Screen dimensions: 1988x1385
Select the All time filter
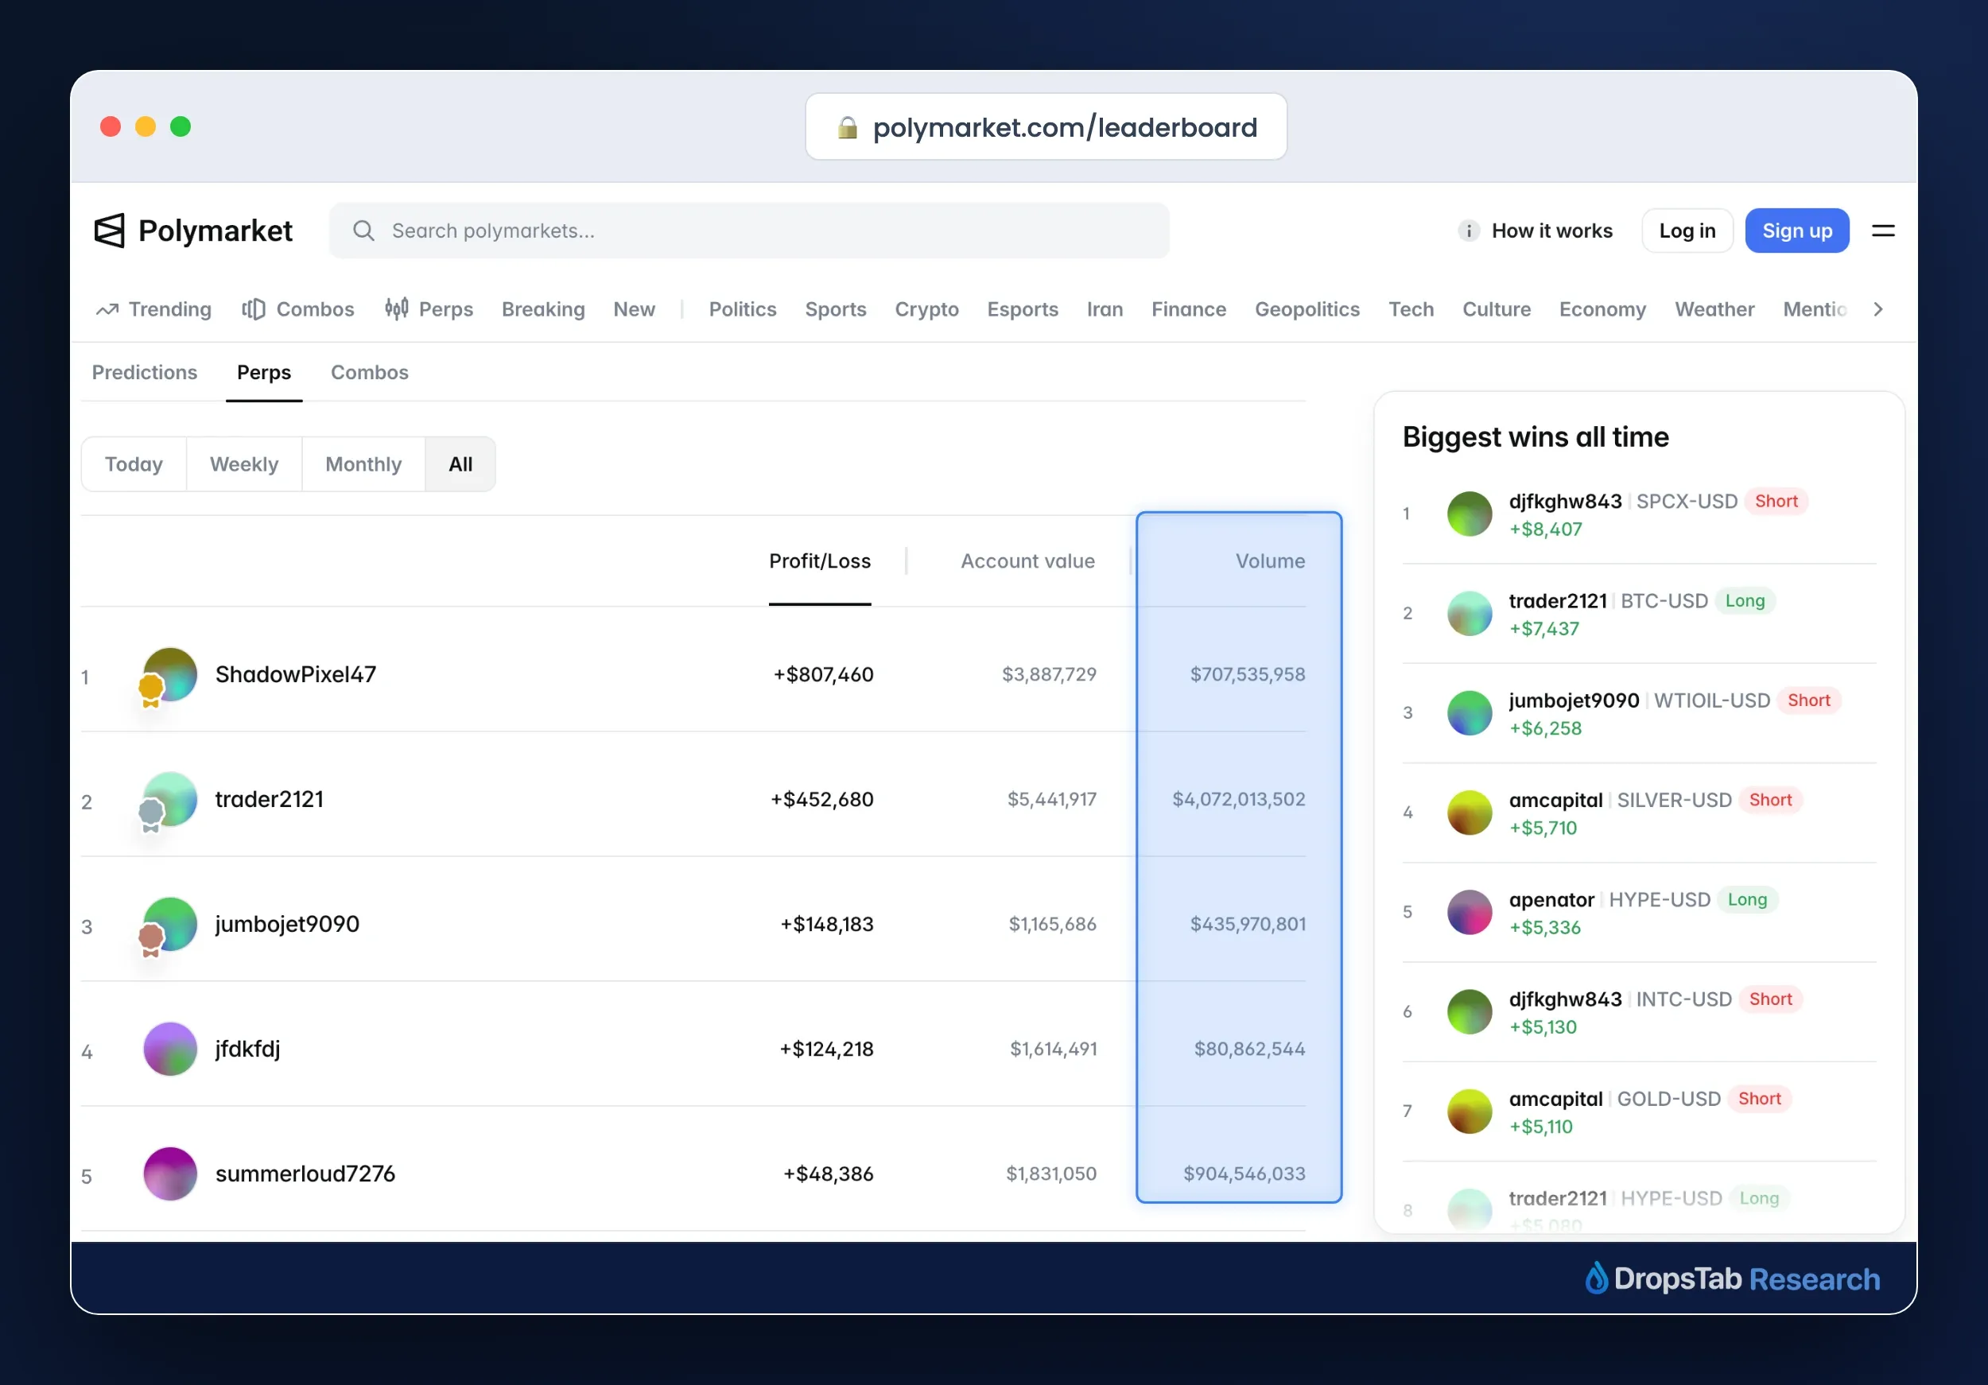pos(460,464)
